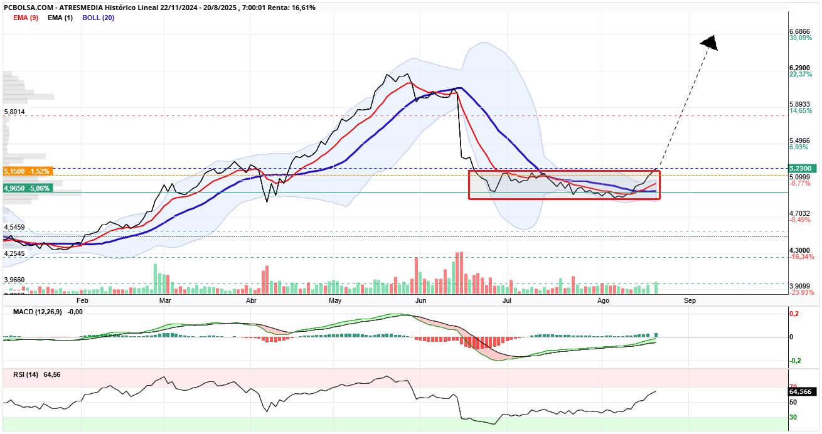Click the 14,65% percentage axis label
This screenshot has height=434, width=822.
point(799,111)
